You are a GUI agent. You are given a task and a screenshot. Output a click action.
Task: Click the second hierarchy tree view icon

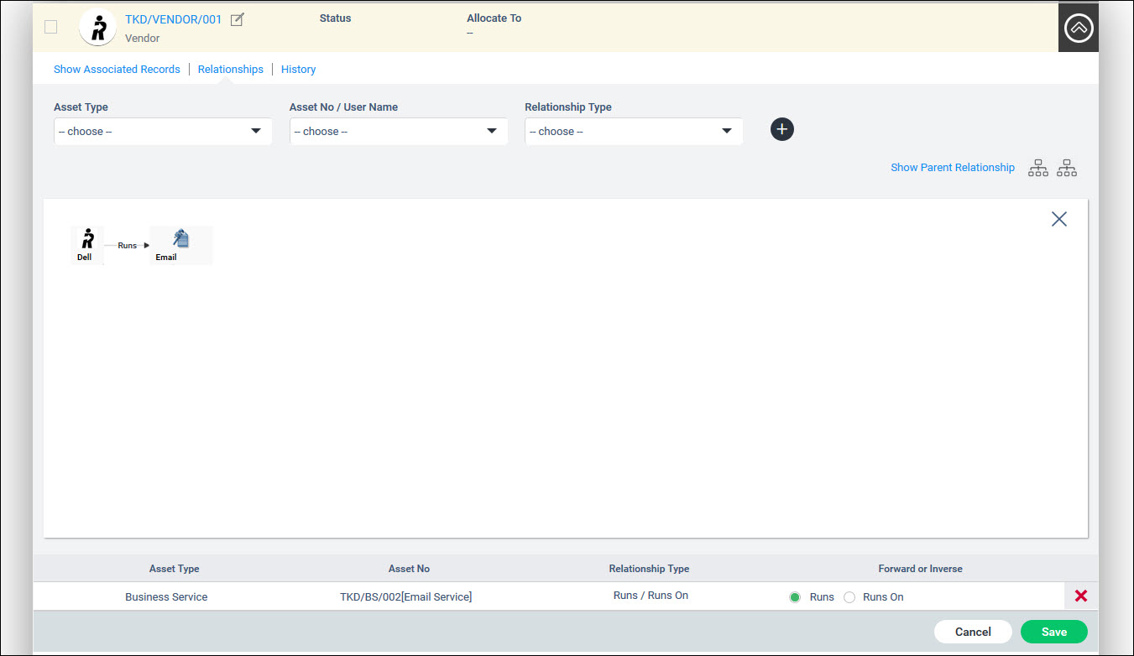pos(1066,168)
